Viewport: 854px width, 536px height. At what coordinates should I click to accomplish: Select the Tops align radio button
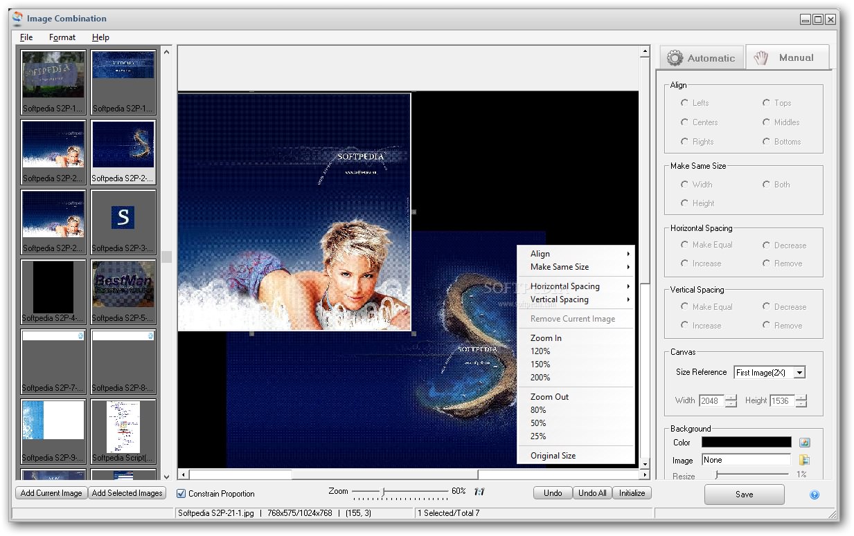pos(766,103)
